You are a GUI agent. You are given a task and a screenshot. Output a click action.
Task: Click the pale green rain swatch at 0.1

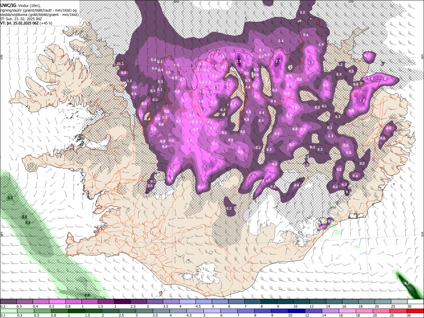point(8,311)
